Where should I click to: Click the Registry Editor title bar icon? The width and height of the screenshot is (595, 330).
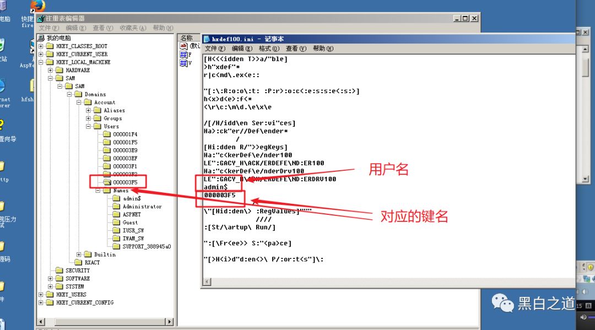41,18
